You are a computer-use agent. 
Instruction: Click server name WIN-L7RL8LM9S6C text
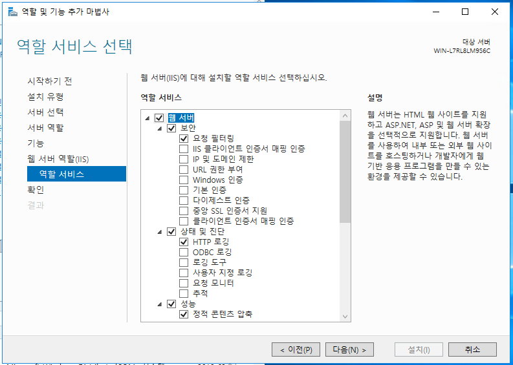(x=462, y=51)
